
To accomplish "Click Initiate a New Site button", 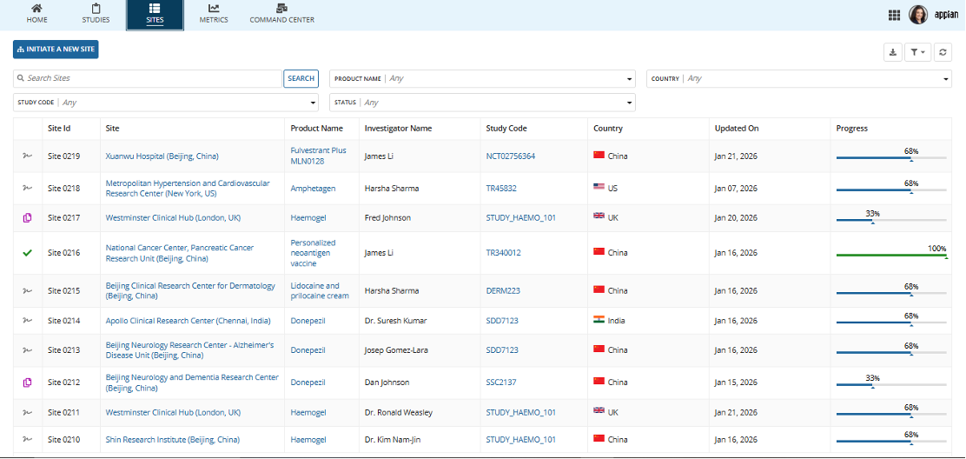I will pos(56,50).
